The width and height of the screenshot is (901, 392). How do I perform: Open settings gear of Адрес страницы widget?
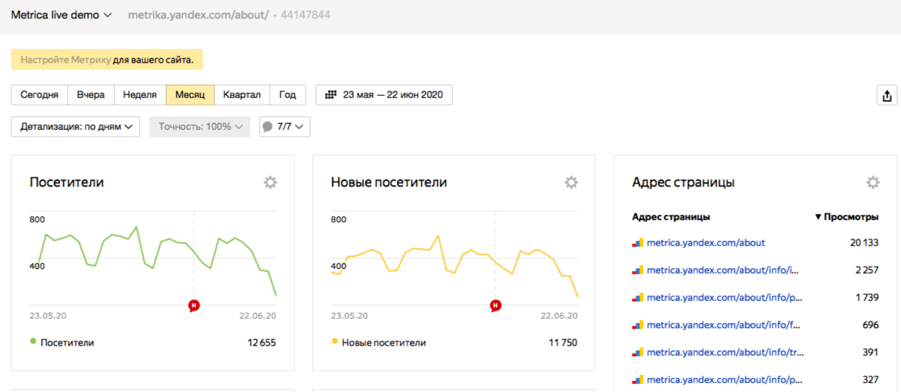click(873, 182)
